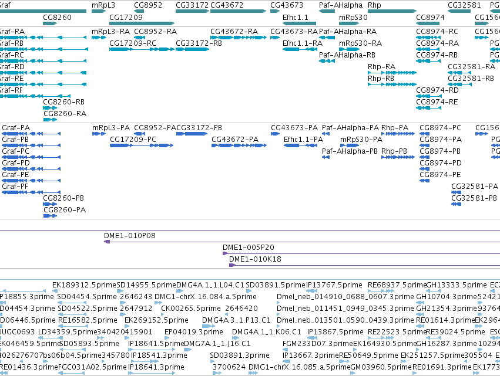The height and width of the screenshot is (376, 500).
Task: Select the Rhp-RA transcript label
Action: 381,67
